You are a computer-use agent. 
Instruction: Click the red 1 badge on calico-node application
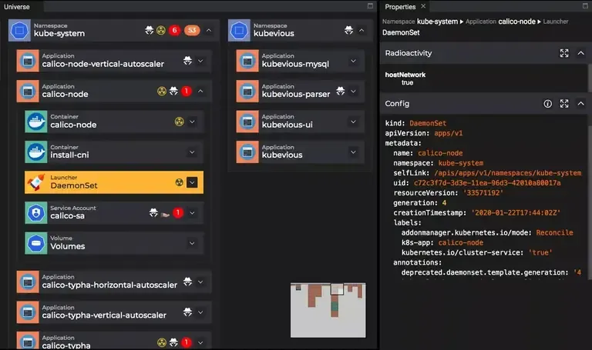pyautogui.click(x=187, y=92)
